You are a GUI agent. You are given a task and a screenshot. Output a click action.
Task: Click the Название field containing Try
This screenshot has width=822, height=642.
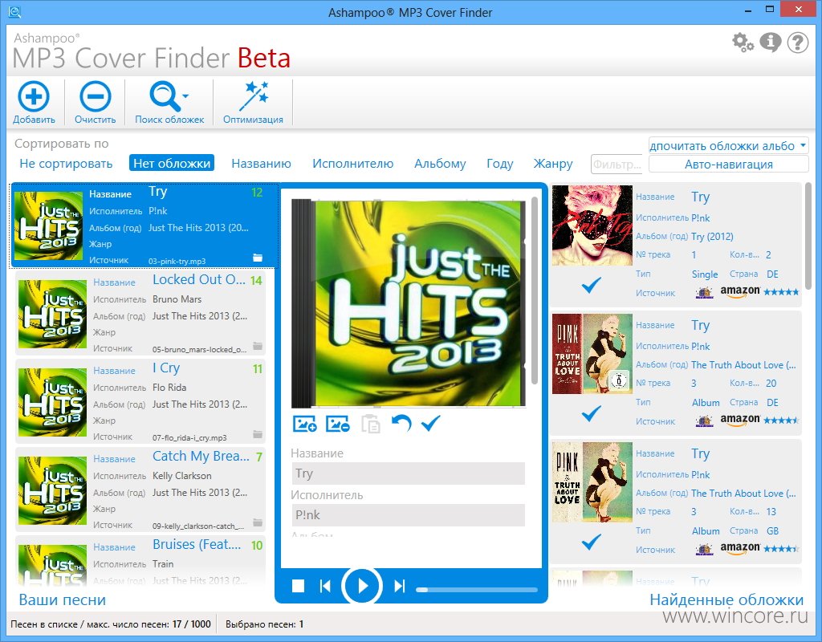click(x=408, y=473)
